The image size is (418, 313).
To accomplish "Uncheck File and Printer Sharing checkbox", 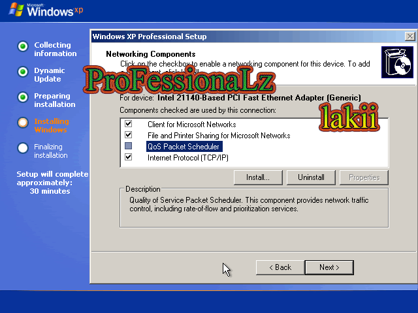I will point(128,135).
